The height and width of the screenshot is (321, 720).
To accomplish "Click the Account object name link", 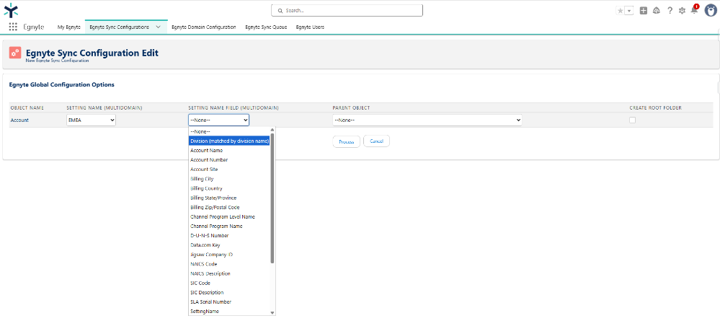I will coord(19,120).
